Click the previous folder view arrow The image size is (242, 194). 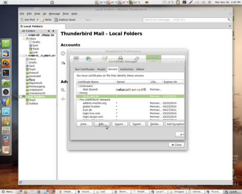[x=48, y=31]
